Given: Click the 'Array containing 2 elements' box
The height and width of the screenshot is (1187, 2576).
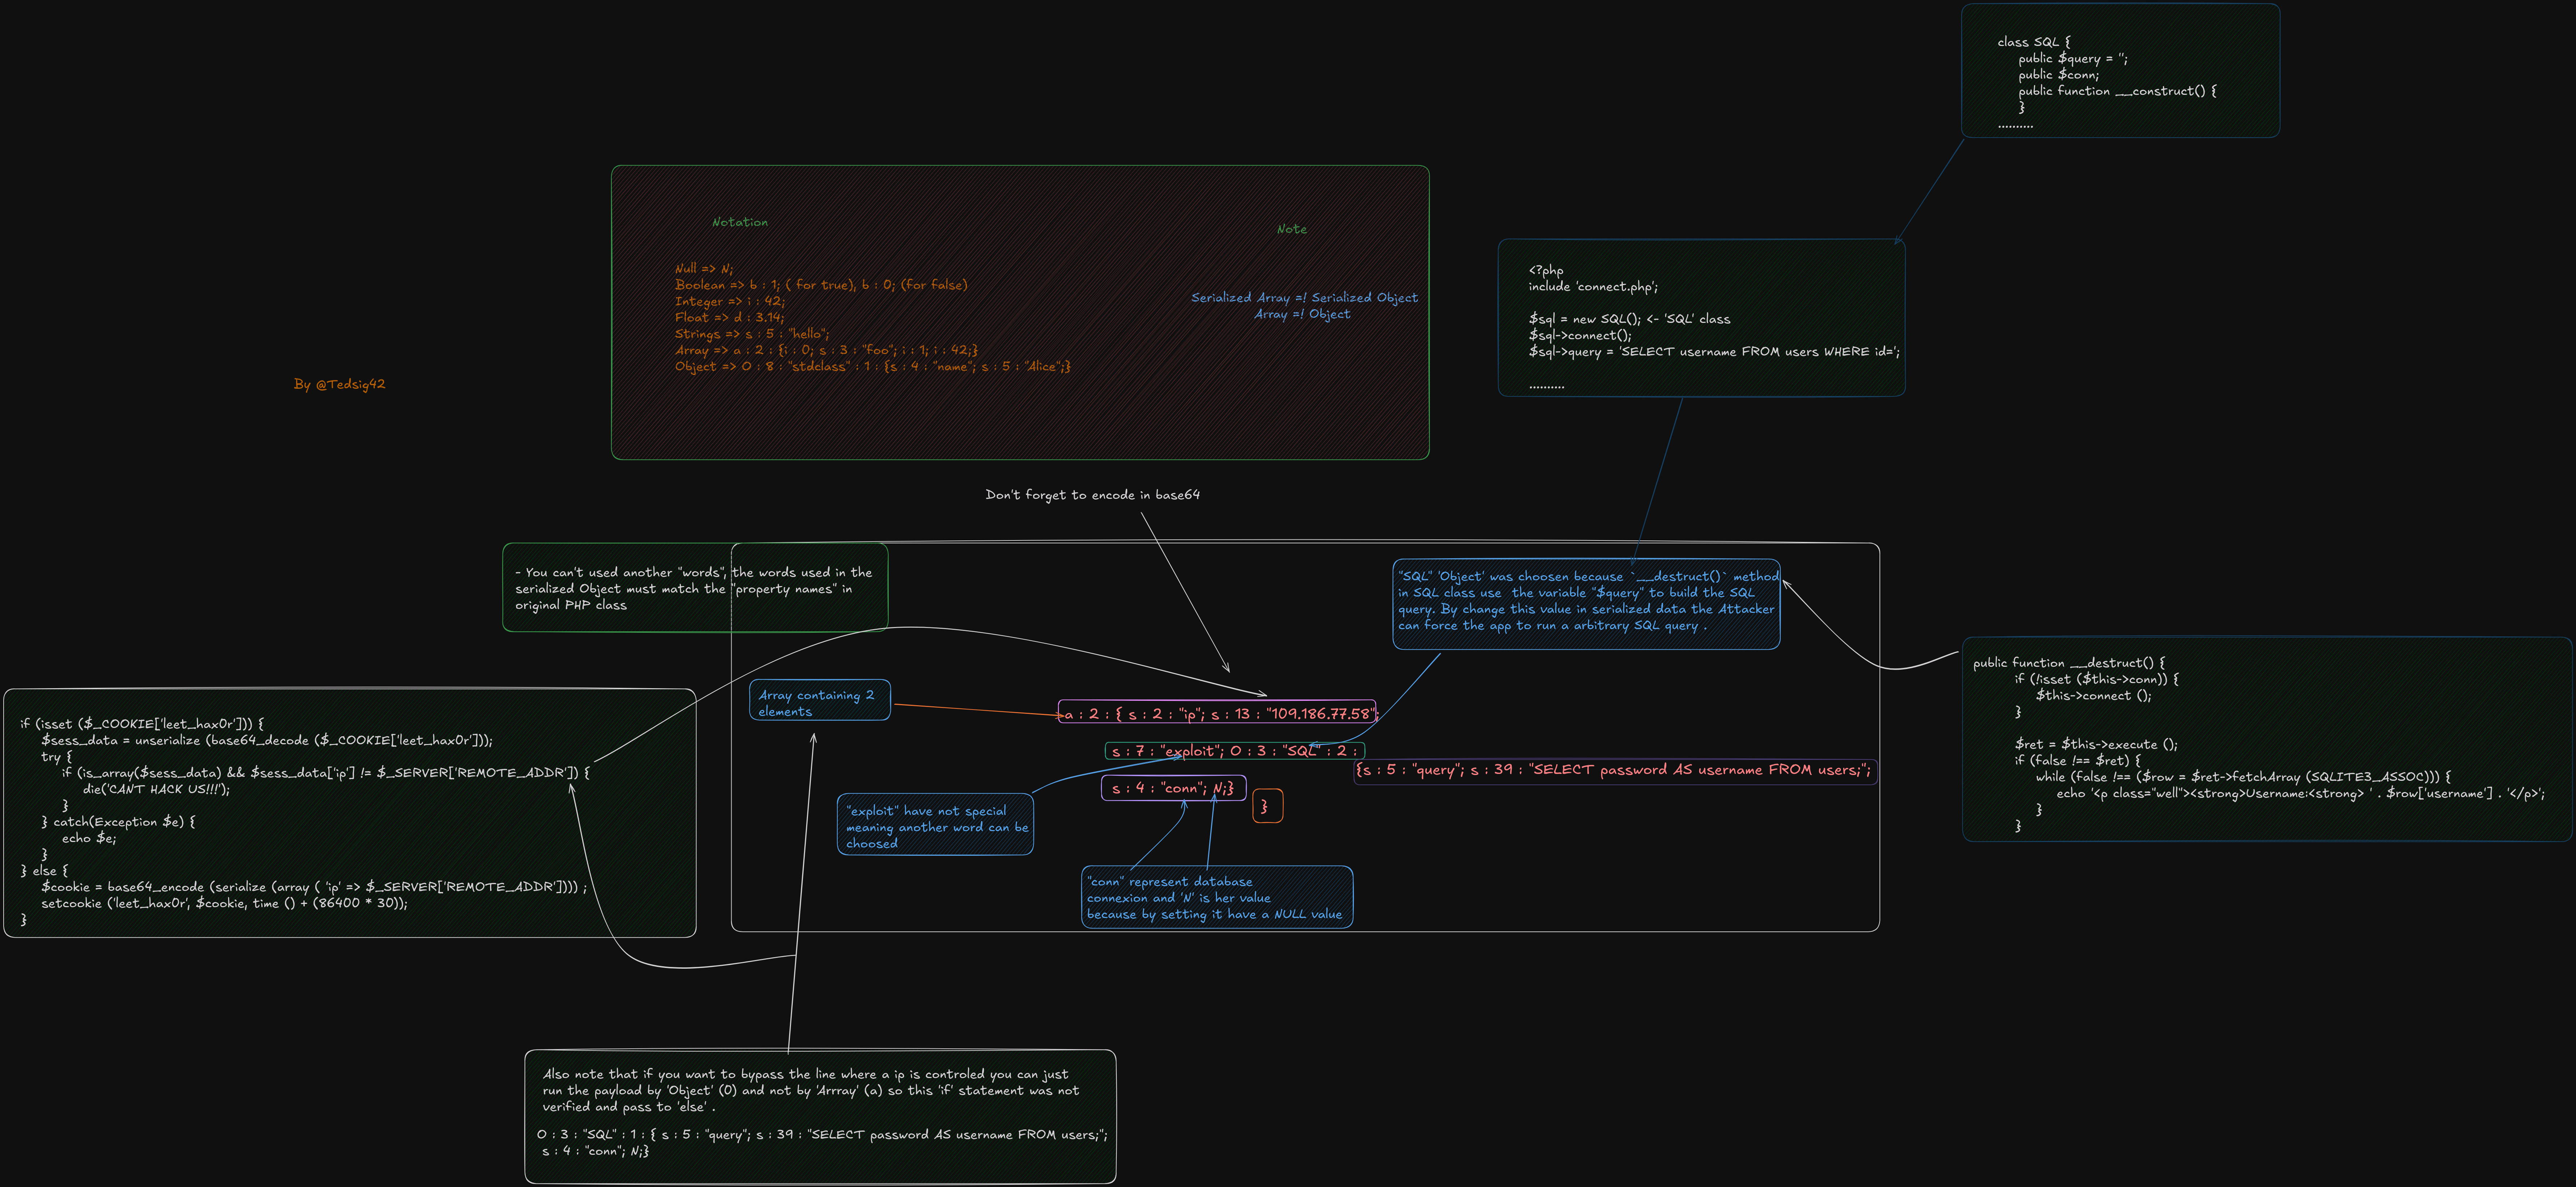Looking at the screenshot, I should [819, 701].
